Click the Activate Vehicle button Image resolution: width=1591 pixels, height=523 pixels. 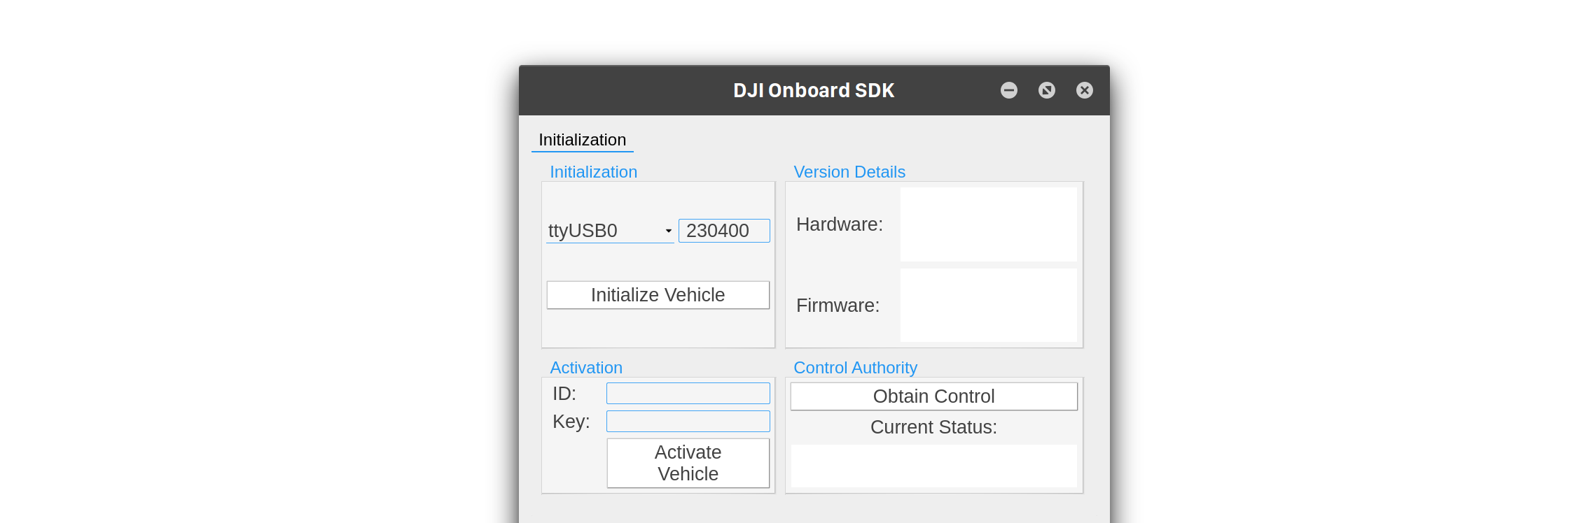(688, 463)
